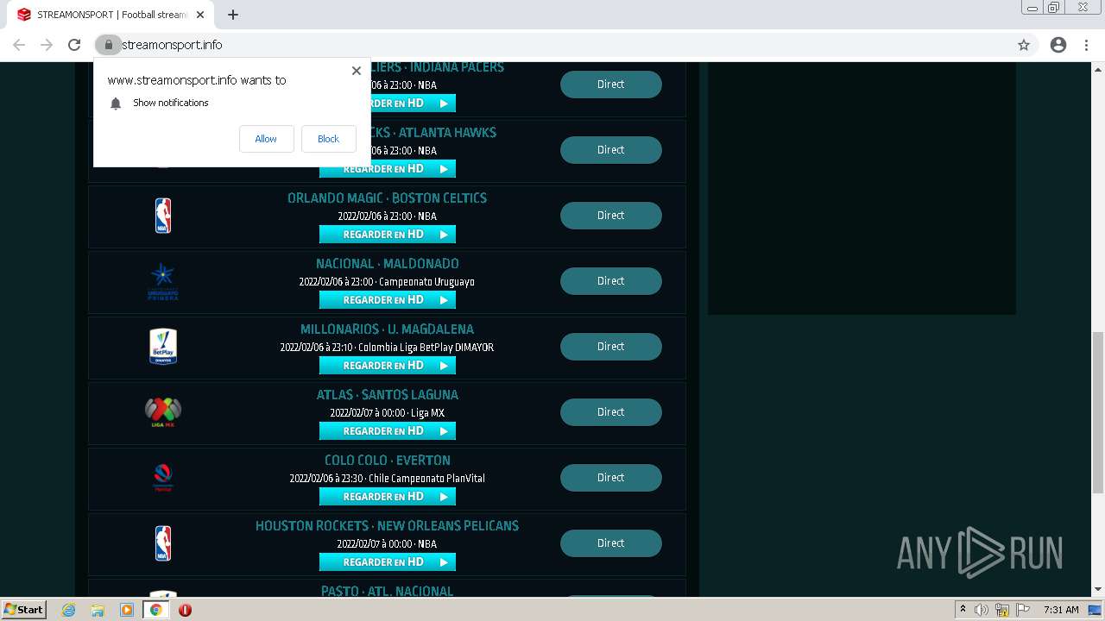Click the address bar URL

coord(172,45)
